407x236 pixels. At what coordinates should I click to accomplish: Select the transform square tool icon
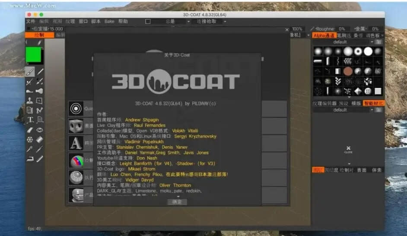[x=39, y=101]
